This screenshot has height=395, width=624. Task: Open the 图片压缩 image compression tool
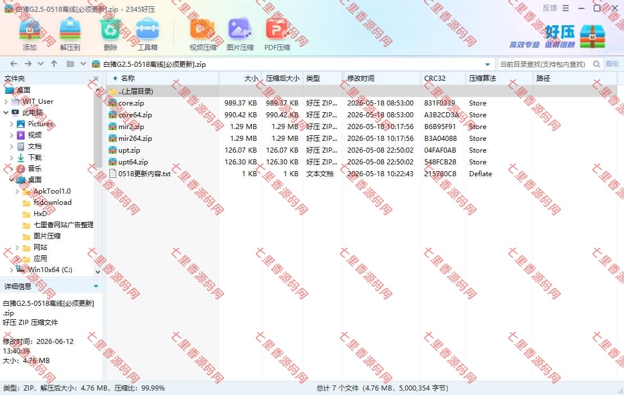point(240,35)
